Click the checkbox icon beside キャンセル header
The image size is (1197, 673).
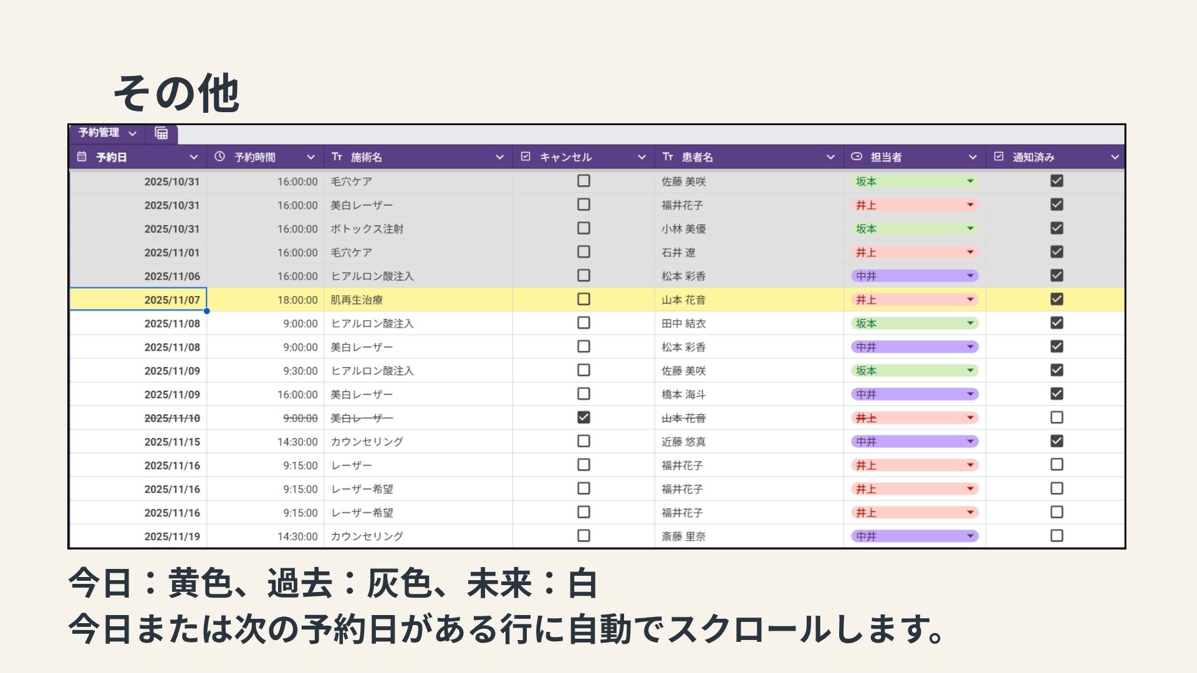[x=526, y=156]
